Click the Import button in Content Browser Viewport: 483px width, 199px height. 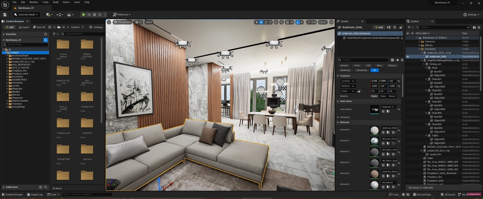(x=23, y=27)
